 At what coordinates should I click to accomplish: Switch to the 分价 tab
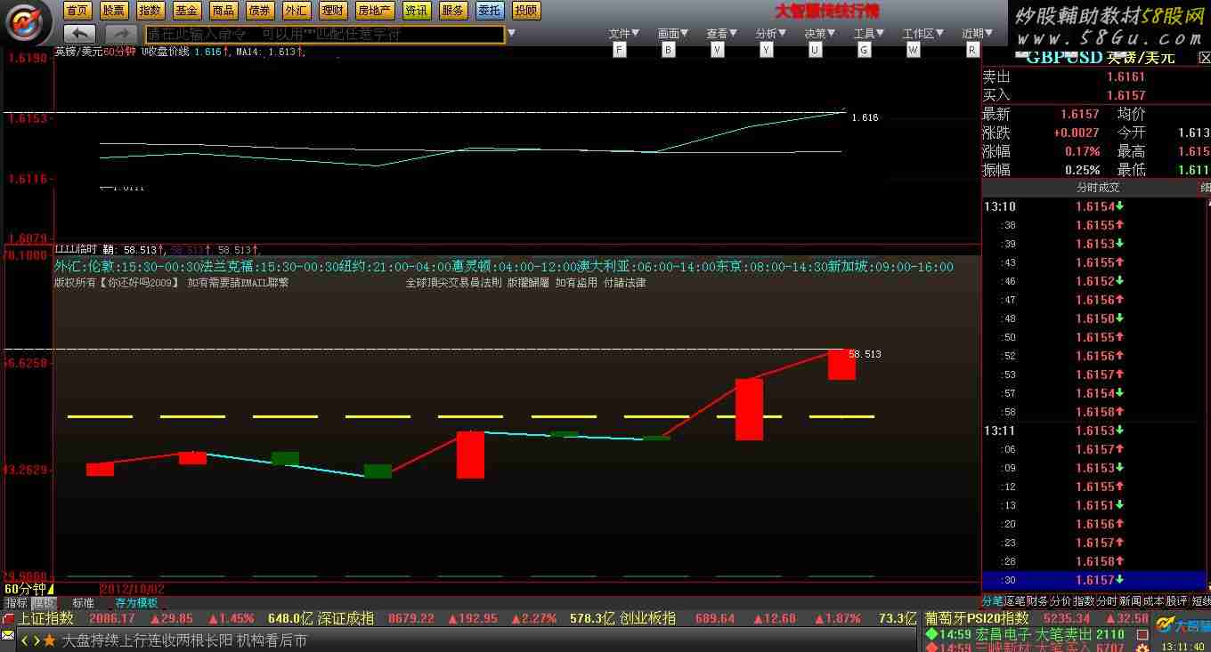point(1061,601)
